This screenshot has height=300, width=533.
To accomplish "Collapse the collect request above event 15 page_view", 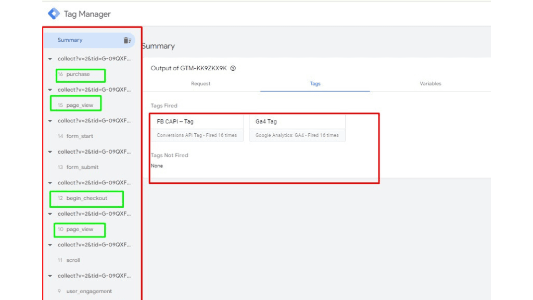I will pyautogui.click(x=50, y=90).
